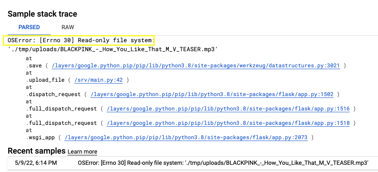The height and width of the screenshot is (172, 378).
Task: Open flask app.py:2073 source link
Action: 186,137
